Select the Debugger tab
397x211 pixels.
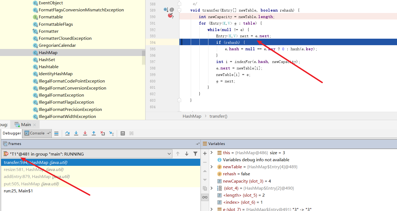coord(12,133)
